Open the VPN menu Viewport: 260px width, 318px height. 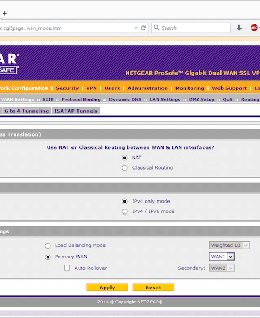click(92, 88)
